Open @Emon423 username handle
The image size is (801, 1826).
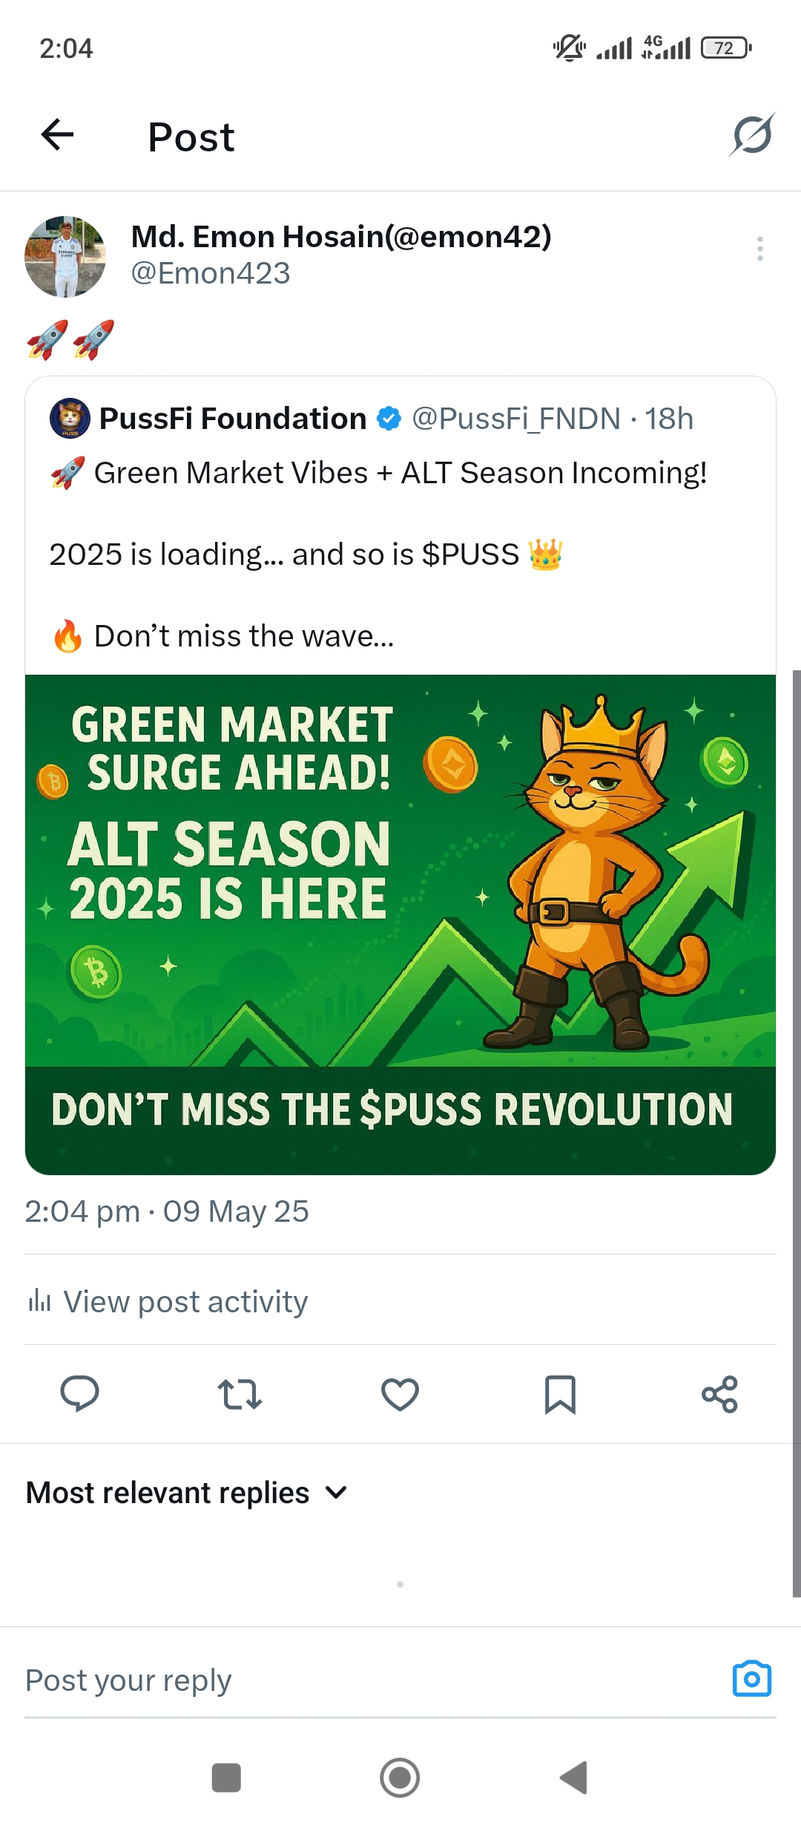point(211,273)
